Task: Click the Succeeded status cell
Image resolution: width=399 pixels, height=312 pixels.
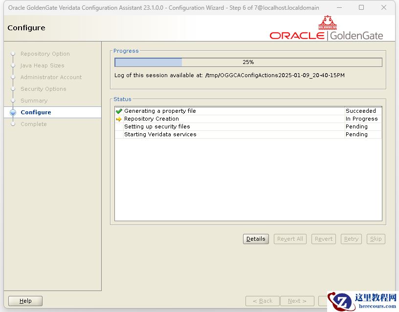Action: coord(363,111)
